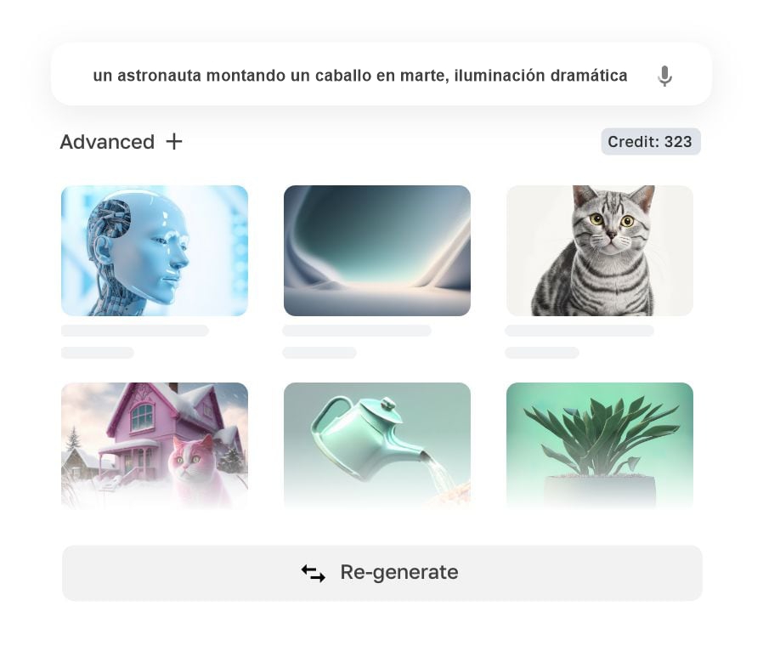
Task: Expand the Advanced options section
Action: pos(122,142)
